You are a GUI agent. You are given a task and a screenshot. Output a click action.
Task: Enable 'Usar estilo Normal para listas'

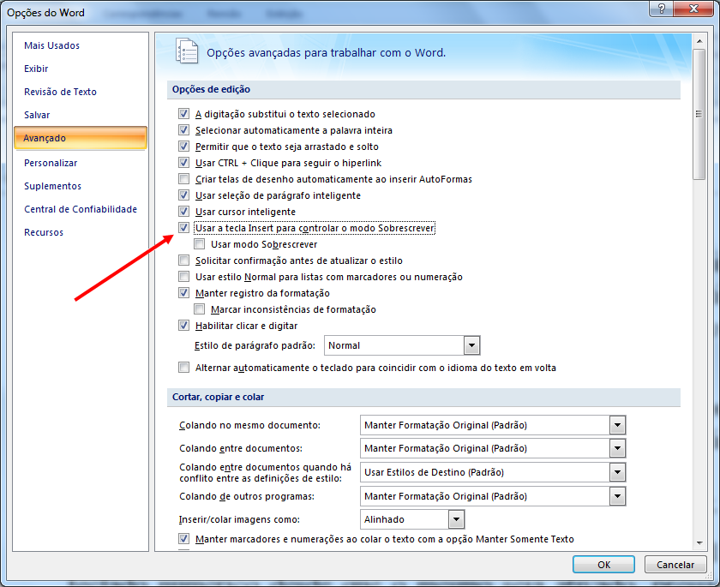(x=183, y=276)
